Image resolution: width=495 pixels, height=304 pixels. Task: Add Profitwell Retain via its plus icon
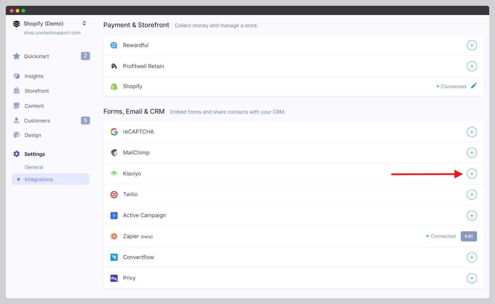click(x=472, y=66)
